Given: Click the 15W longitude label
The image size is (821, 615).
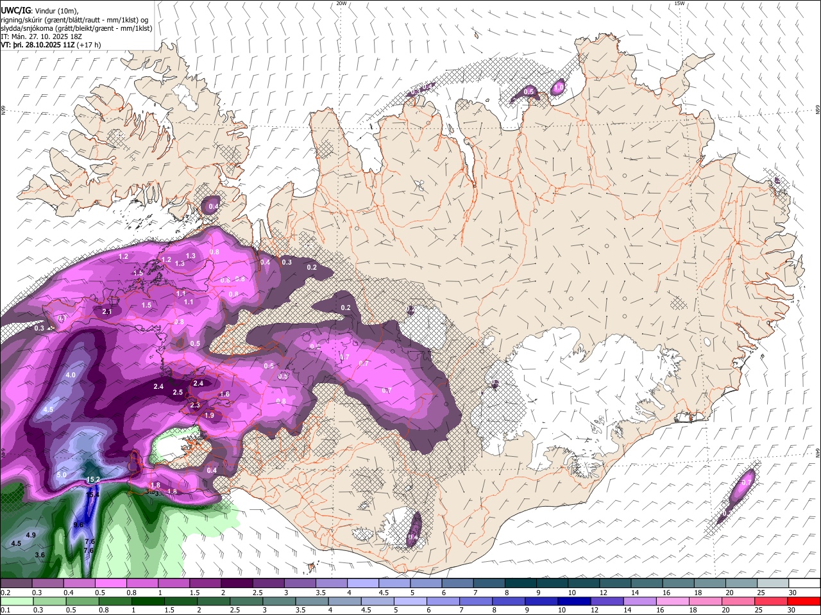Looking at the screenshot, I should pos(679,3).
